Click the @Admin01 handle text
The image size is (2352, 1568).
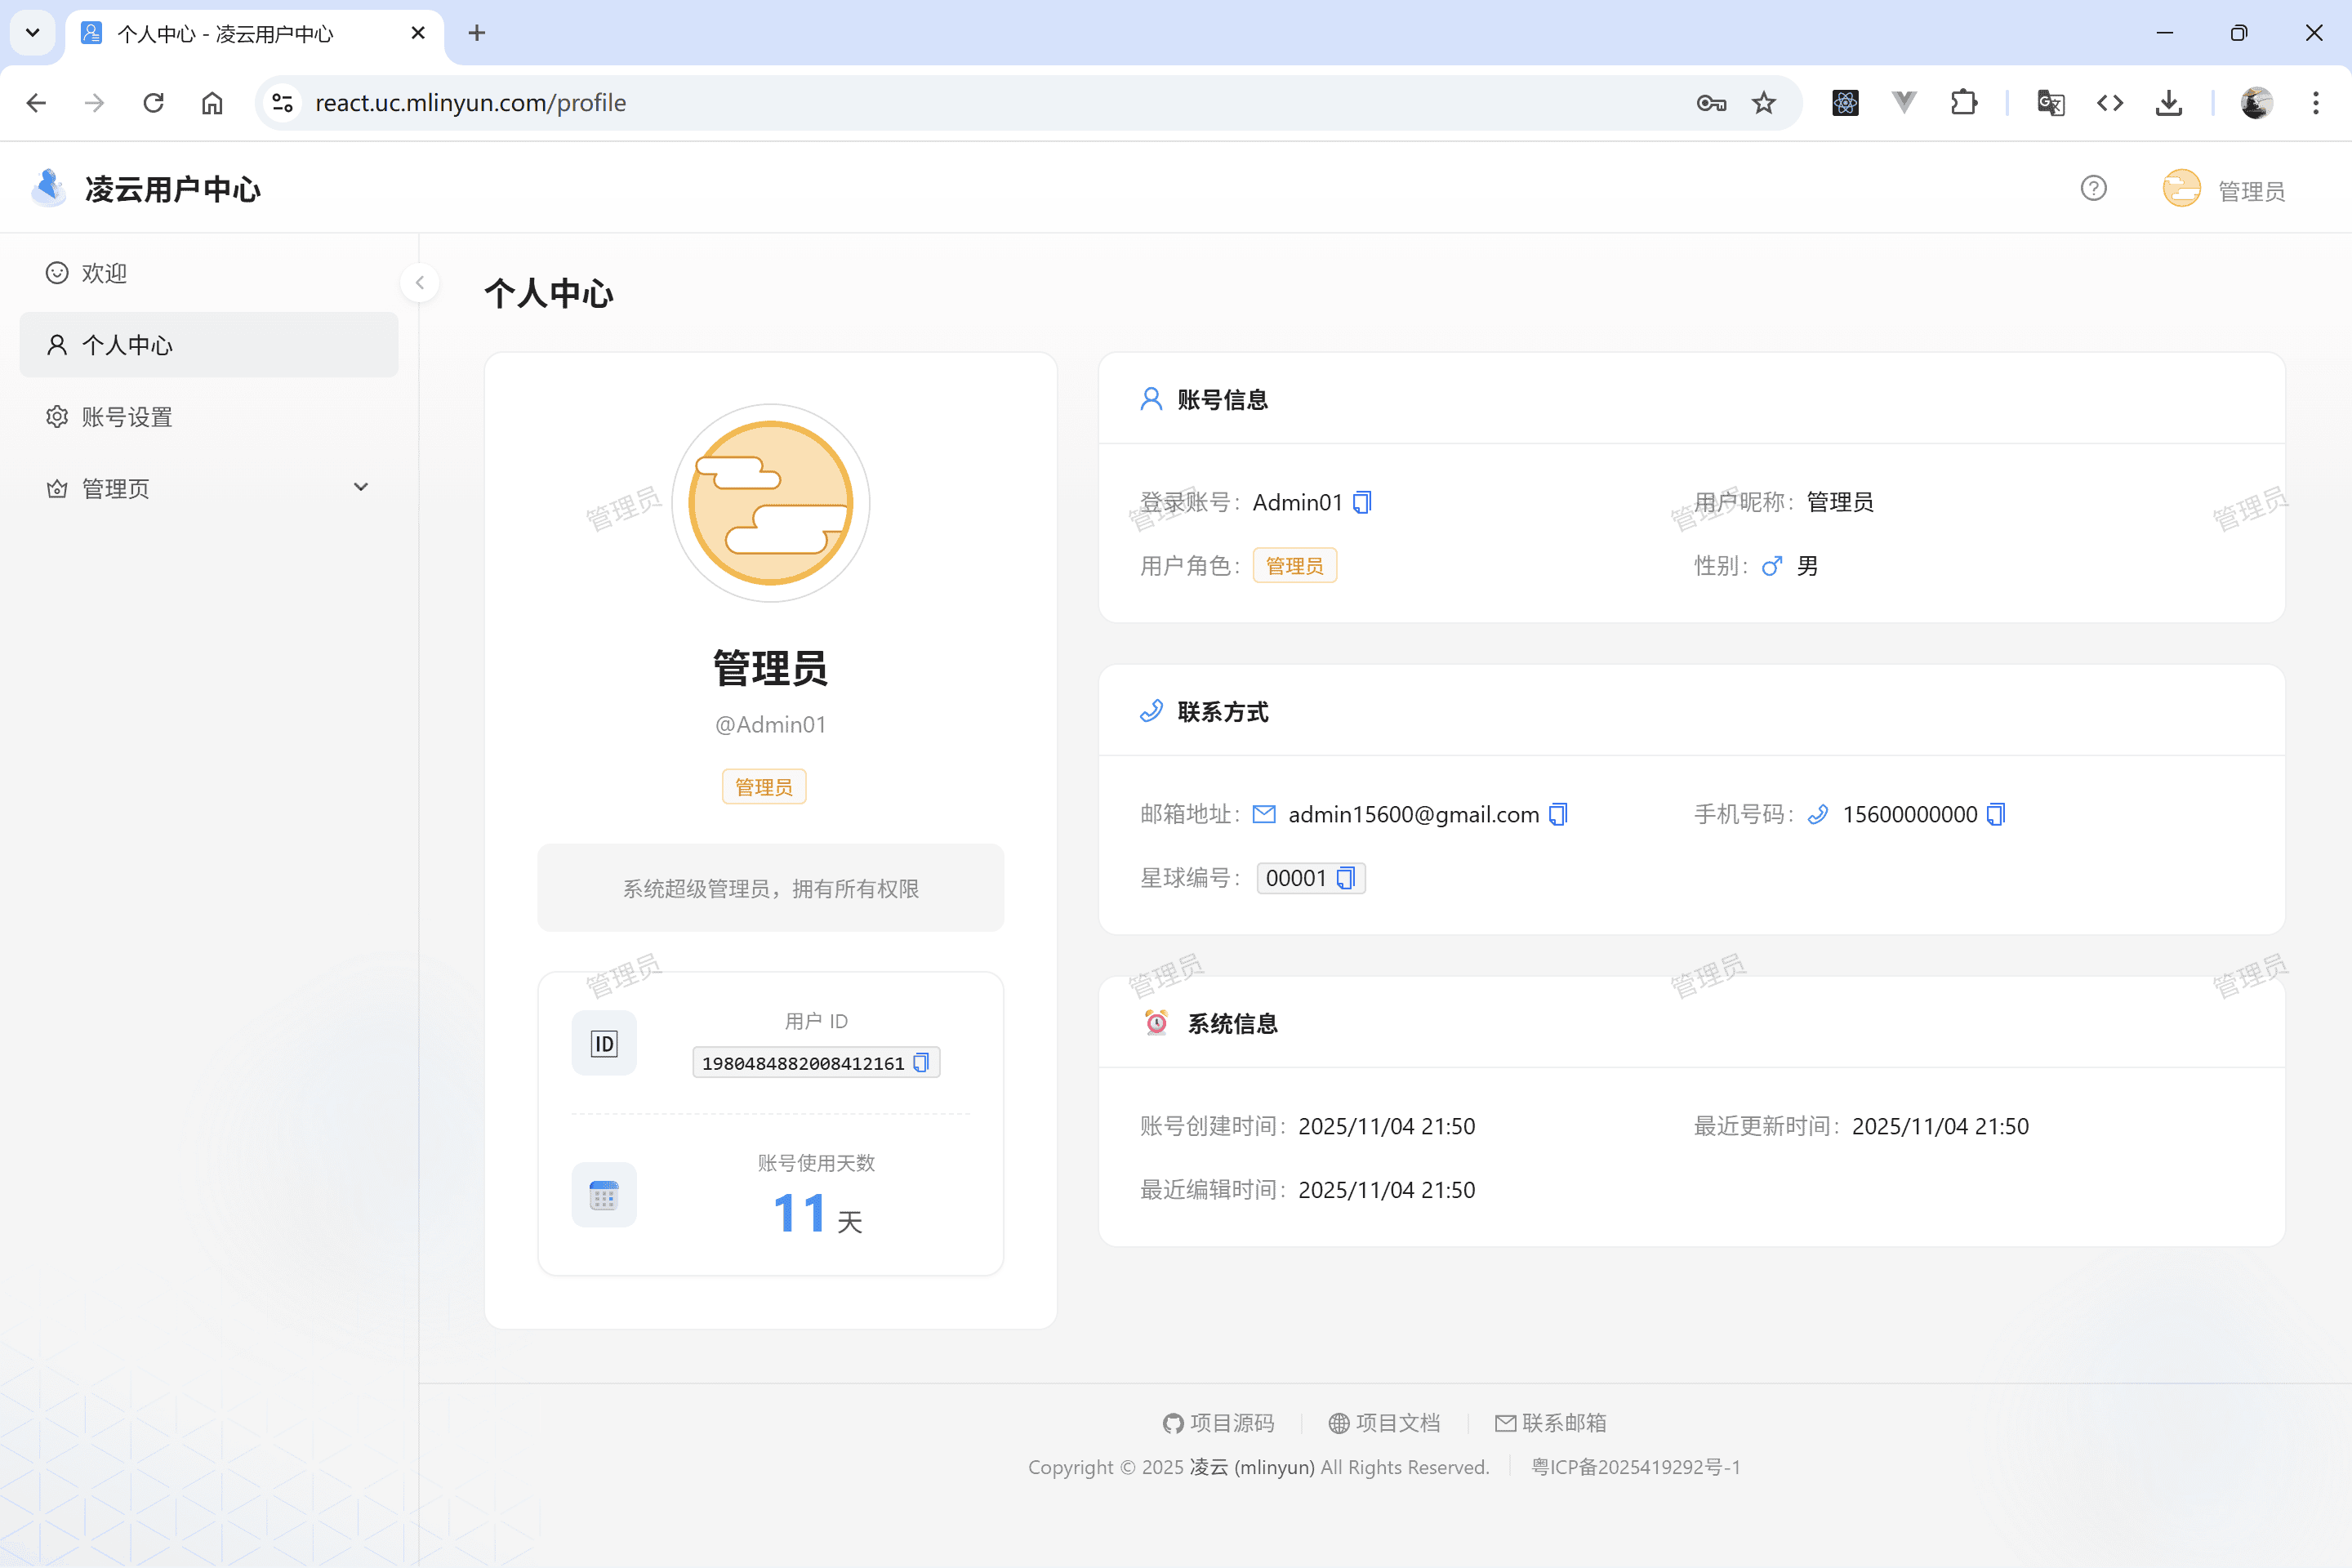[x=770, y=724]
